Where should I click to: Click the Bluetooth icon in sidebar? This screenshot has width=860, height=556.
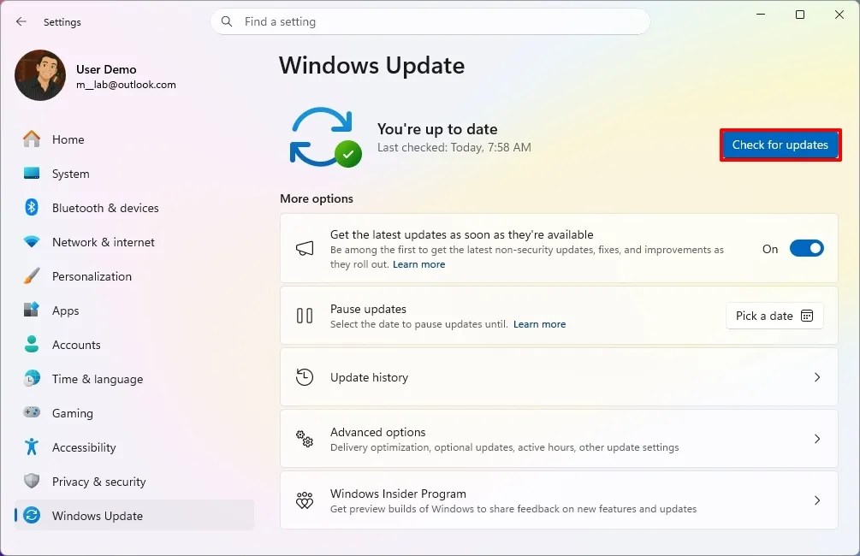pos(32,207)
